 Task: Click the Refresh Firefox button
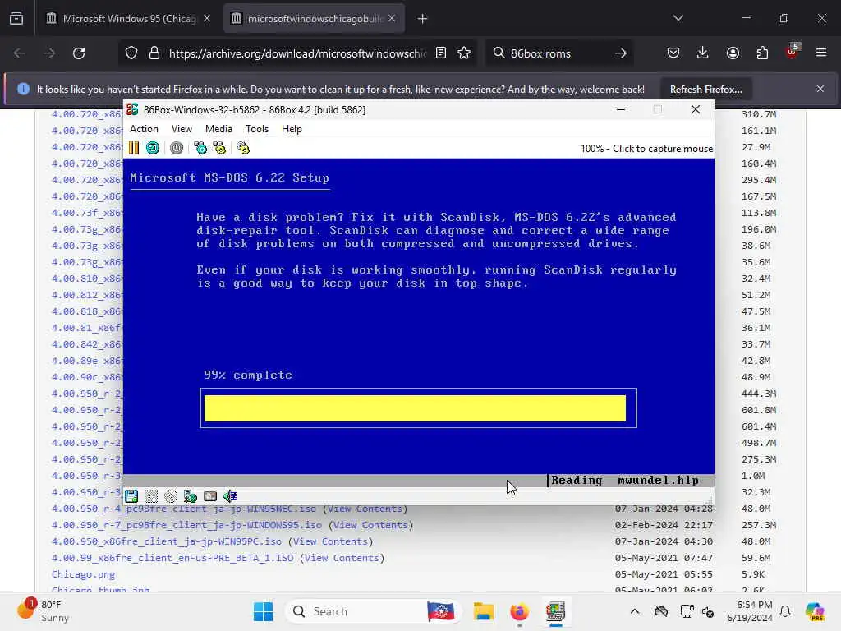(705, 89)
